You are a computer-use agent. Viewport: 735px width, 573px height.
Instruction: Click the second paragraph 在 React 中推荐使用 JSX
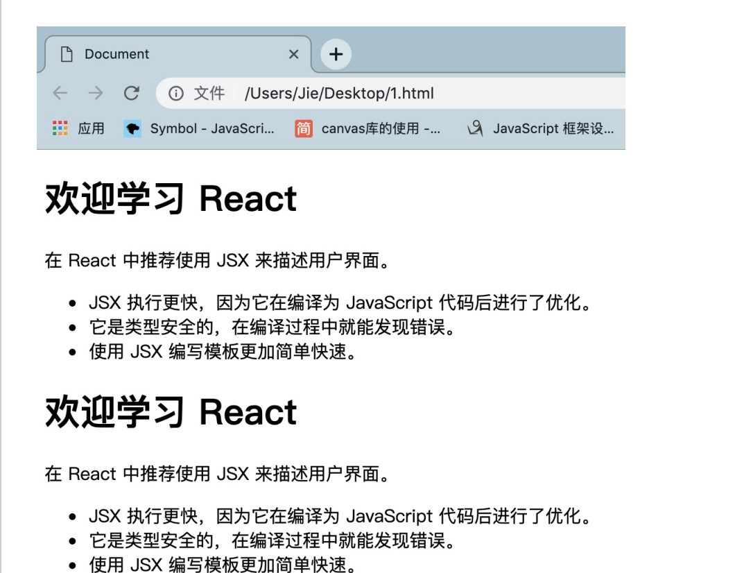[217, 474]
